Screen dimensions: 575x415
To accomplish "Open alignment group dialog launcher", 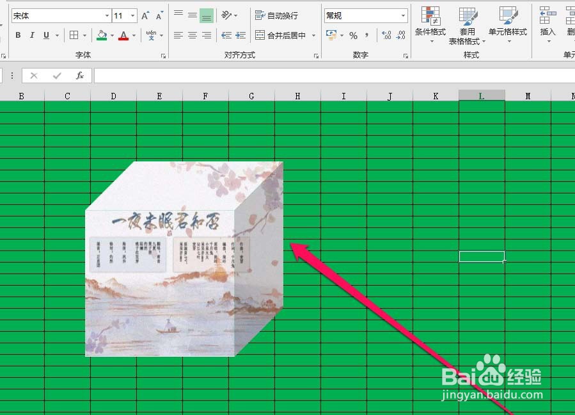I will coord(316,56).
